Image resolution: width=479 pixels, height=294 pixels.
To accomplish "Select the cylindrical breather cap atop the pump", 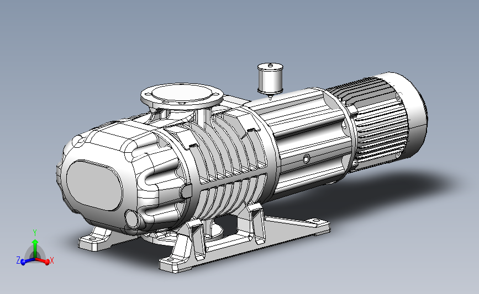I will tap(270, 78).
